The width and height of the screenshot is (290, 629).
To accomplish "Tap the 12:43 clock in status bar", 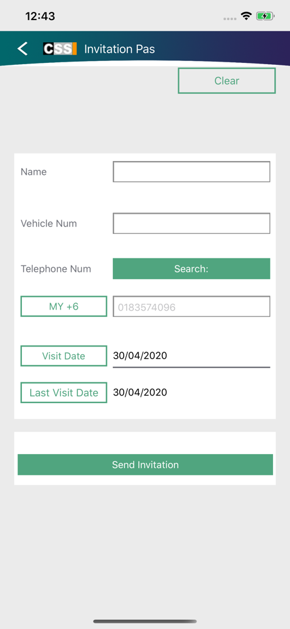I will click(40, 16).
